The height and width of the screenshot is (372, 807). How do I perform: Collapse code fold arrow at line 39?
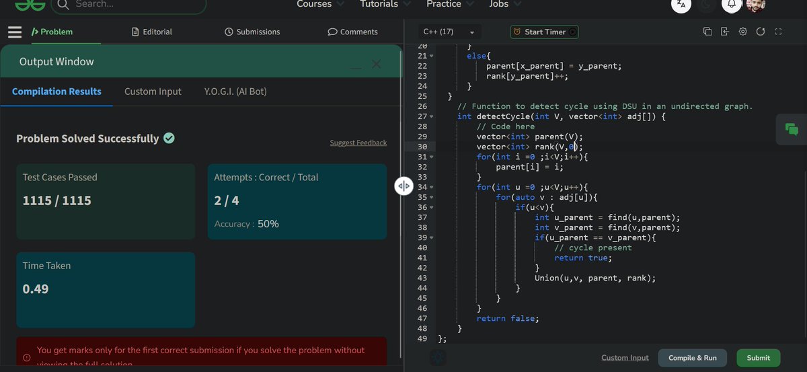pos(432,237)
